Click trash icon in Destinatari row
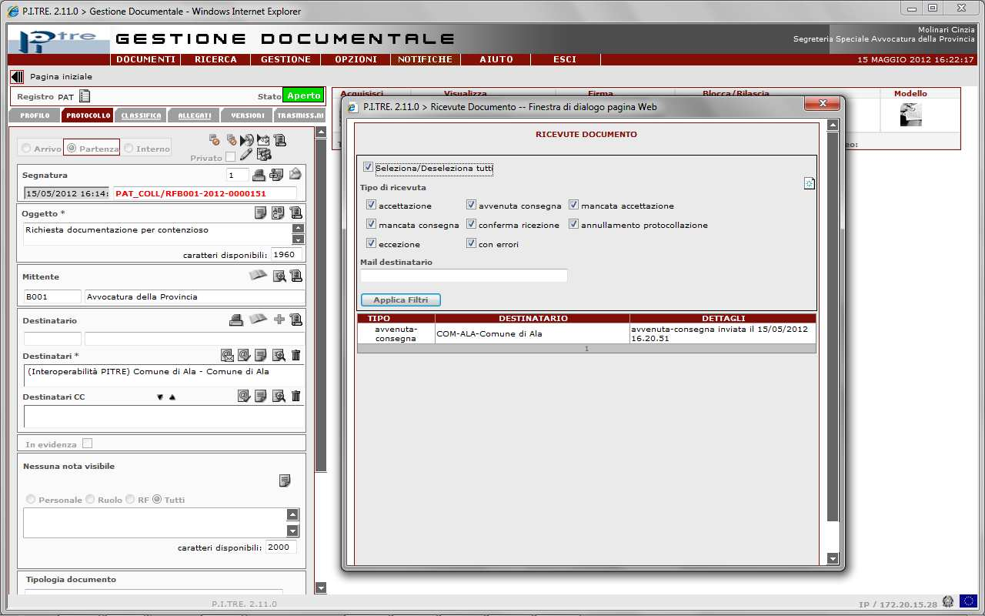Viewport: 985px width, 616px height. click(x=296, y=355)
